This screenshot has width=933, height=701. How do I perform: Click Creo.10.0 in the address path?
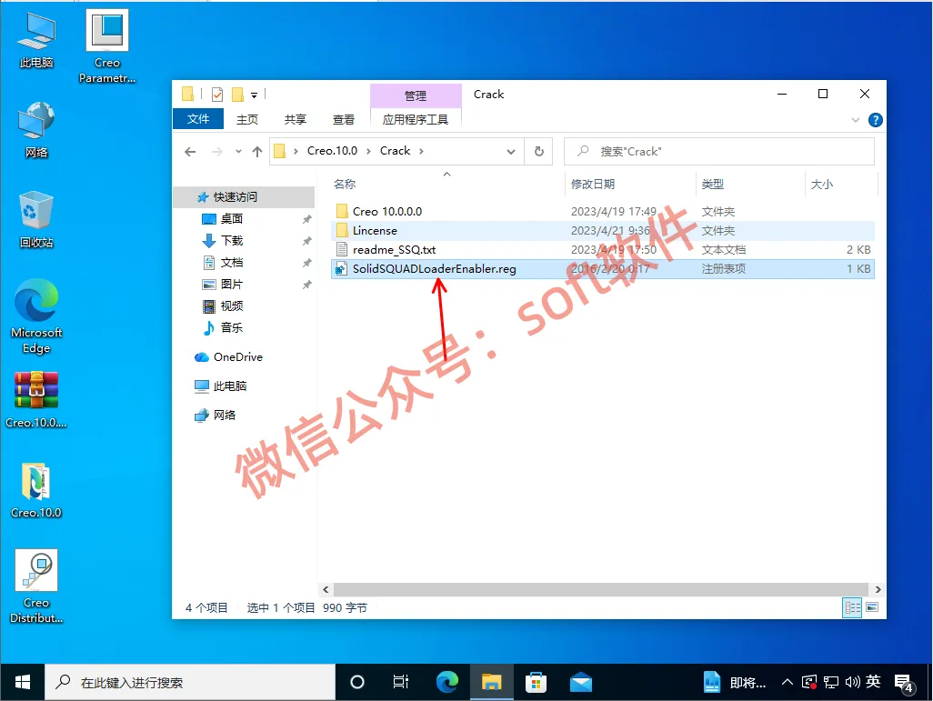tap(332, 151)
